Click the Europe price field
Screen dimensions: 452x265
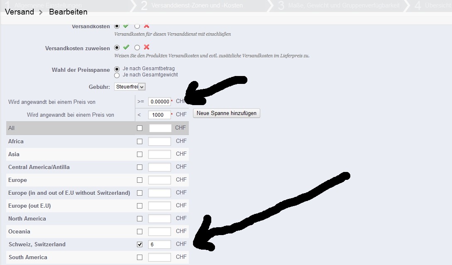[x=159, y=180]
